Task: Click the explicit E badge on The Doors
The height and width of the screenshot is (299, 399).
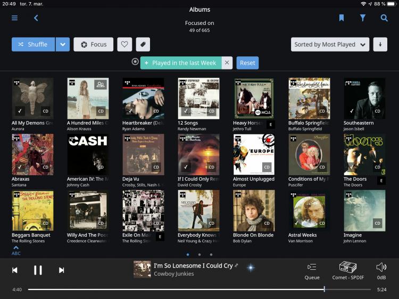Action: click(381, 181)
